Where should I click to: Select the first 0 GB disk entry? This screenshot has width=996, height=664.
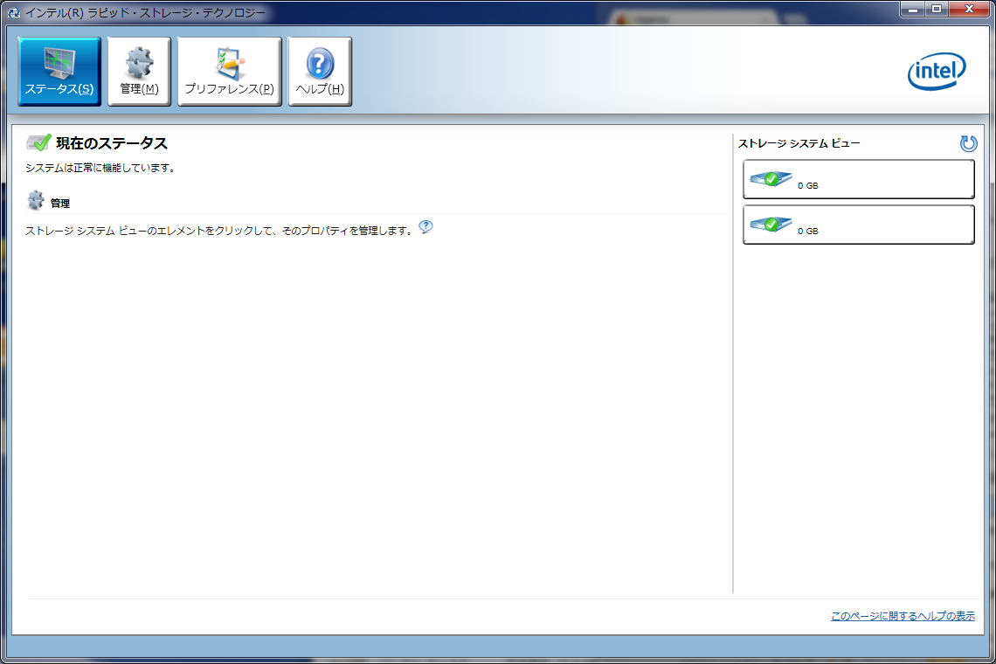click(858, 179)
